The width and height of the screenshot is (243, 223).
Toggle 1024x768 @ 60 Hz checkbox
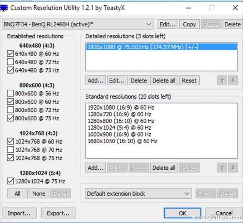pyautogui.click(x=10, y=142)
